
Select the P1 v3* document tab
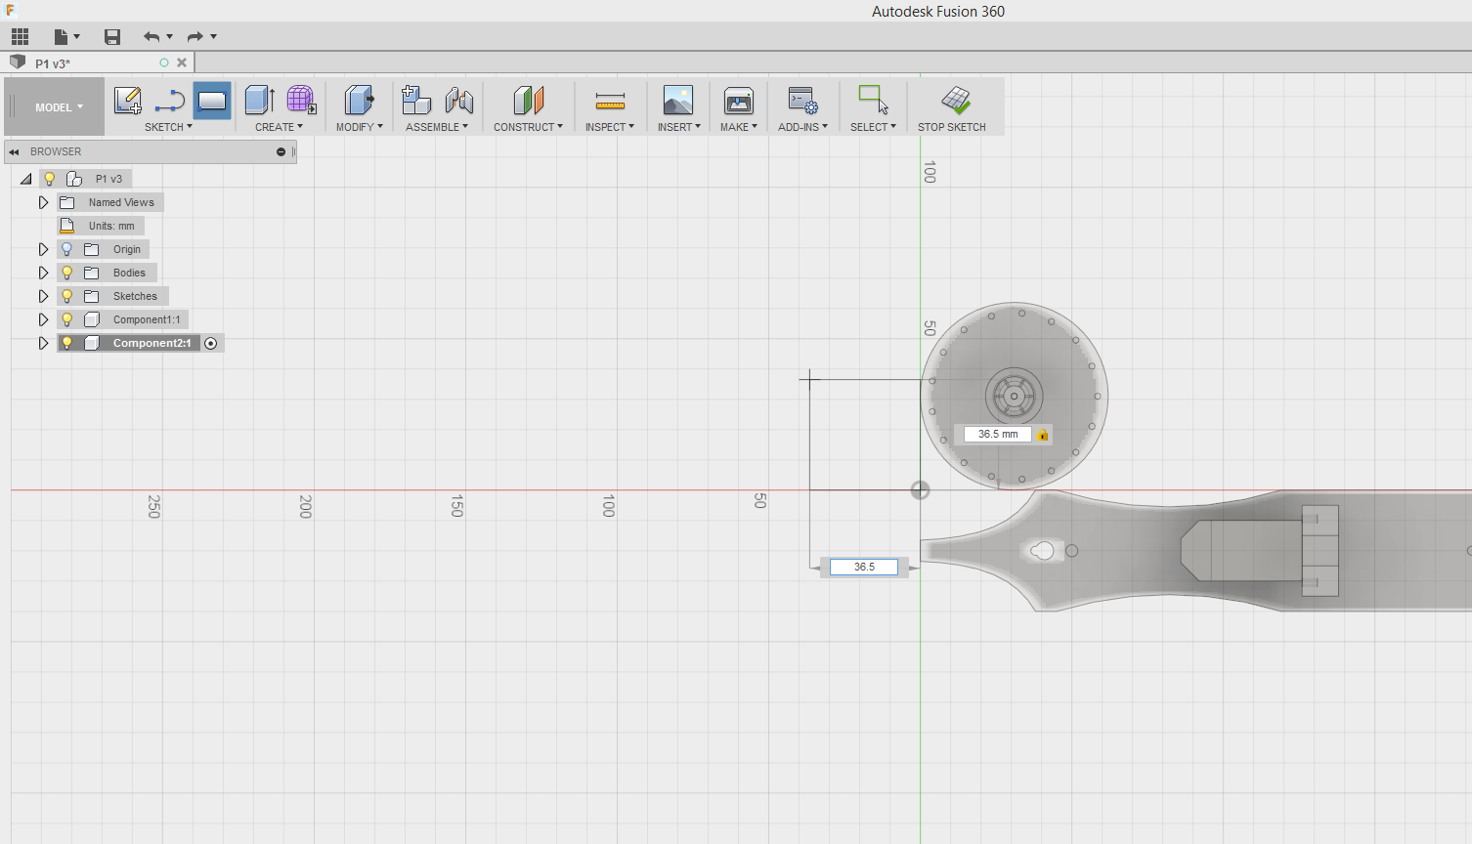pyautogui.click(x=98, y=63)
